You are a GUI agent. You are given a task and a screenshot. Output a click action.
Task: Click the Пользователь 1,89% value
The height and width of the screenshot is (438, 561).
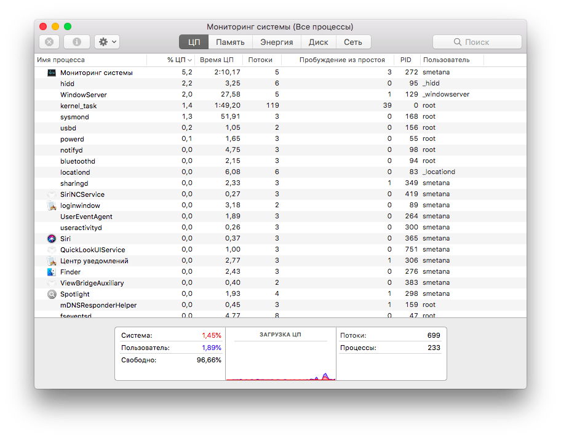tap(212, 348)
